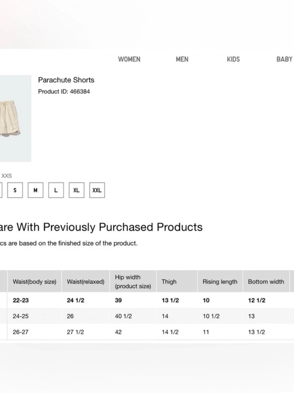Click the Waist(body size) column header
The image size is (294, 393).
34,282
